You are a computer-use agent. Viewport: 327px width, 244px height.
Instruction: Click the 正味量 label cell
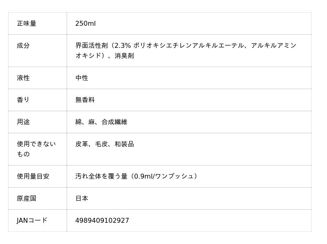(27, 24)
